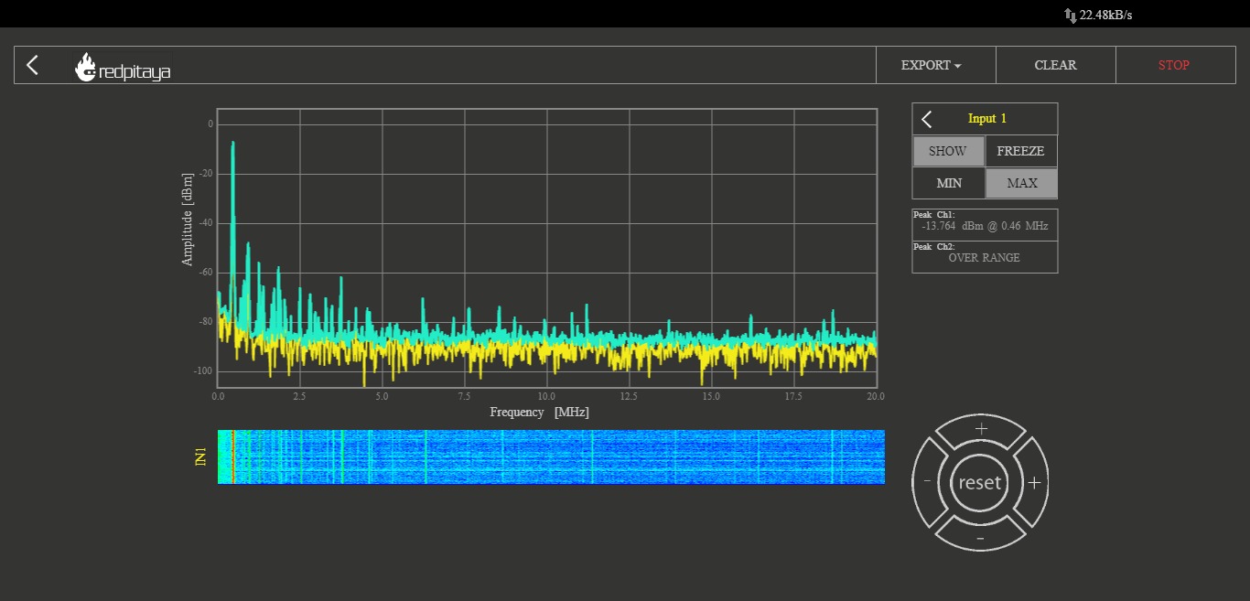This screenshot has width=1250, height=601.
Task: Go back using the top-left arrow
Action: [33, 65]
